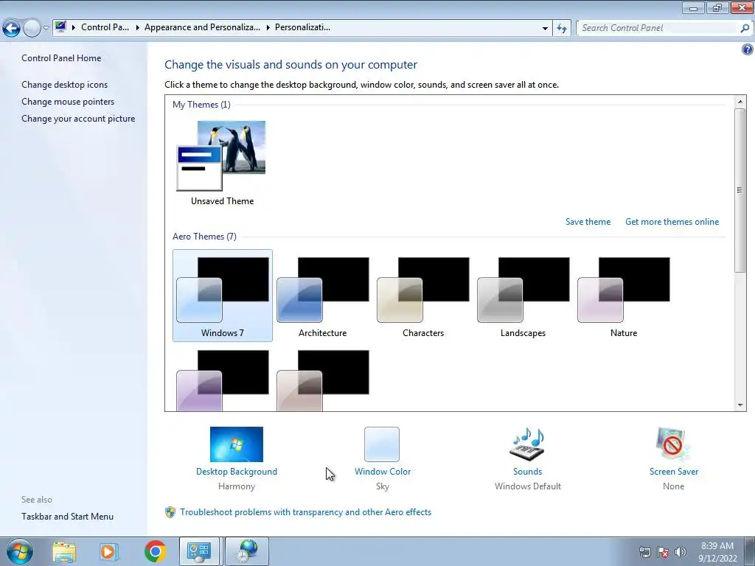Open Desktop Background picture icon
Viewport: 755px width, 566px height.
[237, 444]
